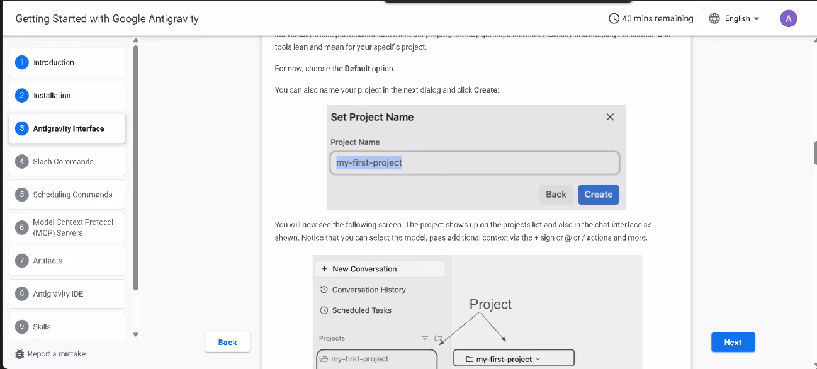Click the bug icon beside Report a mistake
The height and width of the screenshot is (369, 817).
pos(20,354)
